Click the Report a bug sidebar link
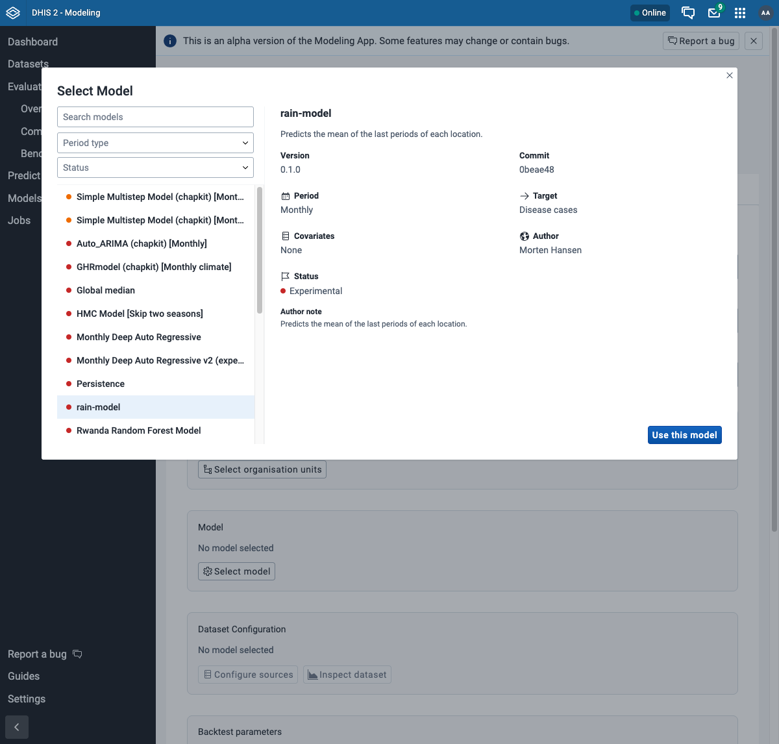Viewport: 779px width, 744px height. coord(45,654)
